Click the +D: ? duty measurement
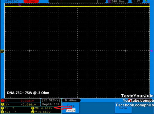 (9, 112)
